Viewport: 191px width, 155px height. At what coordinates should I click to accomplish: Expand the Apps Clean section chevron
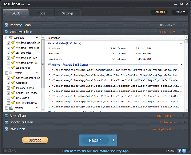(x=184, y=116)
